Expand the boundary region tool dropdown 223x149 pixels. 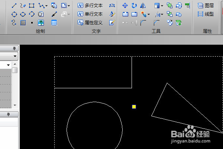[x=69, y=6]
